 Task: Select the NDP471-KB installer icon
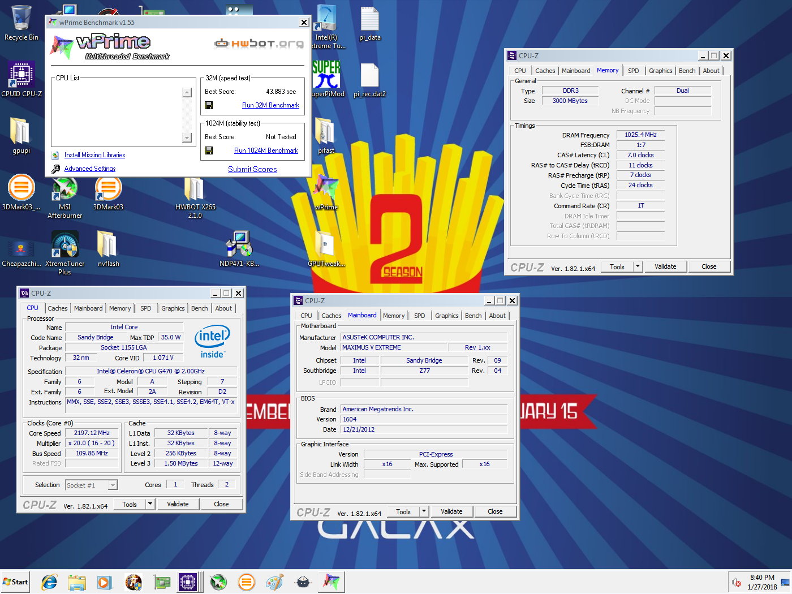click(239, 249)
